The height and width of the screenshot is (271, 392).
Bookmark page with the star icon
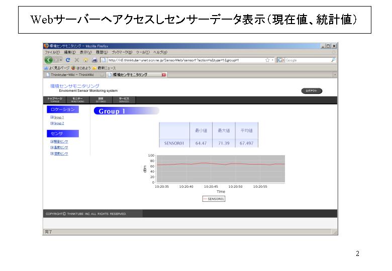coord(267,60)
